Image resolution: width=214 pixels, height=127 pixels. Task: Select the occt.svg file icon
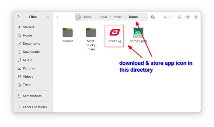click(115, 33)
